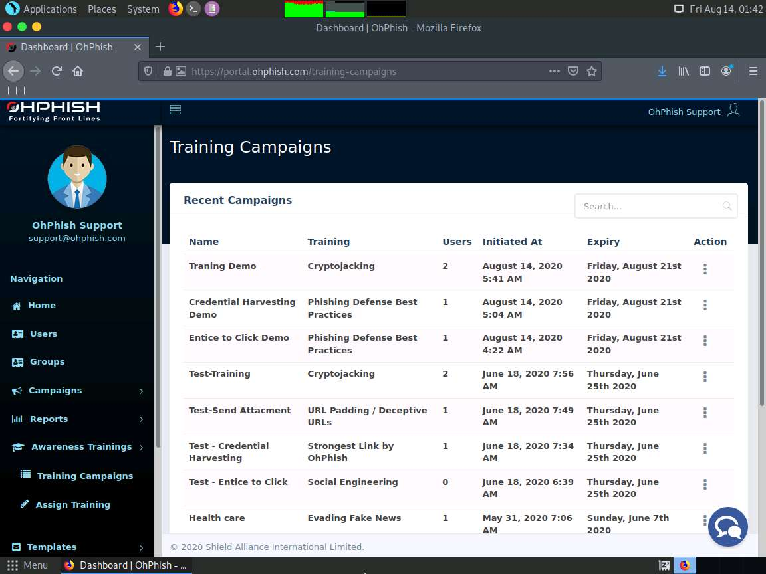The image size is (766, 574).
Task: Click the date and time clock in the panel
Action: click(726, 9)
